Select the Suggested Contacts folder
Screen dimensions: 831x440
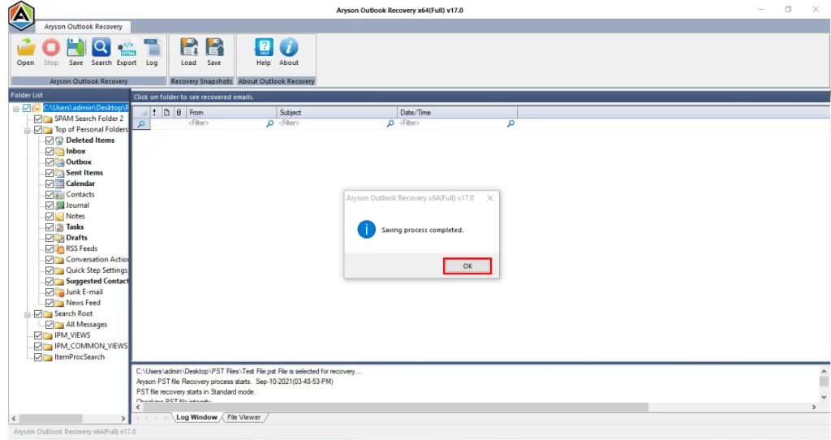pos(97,282)
